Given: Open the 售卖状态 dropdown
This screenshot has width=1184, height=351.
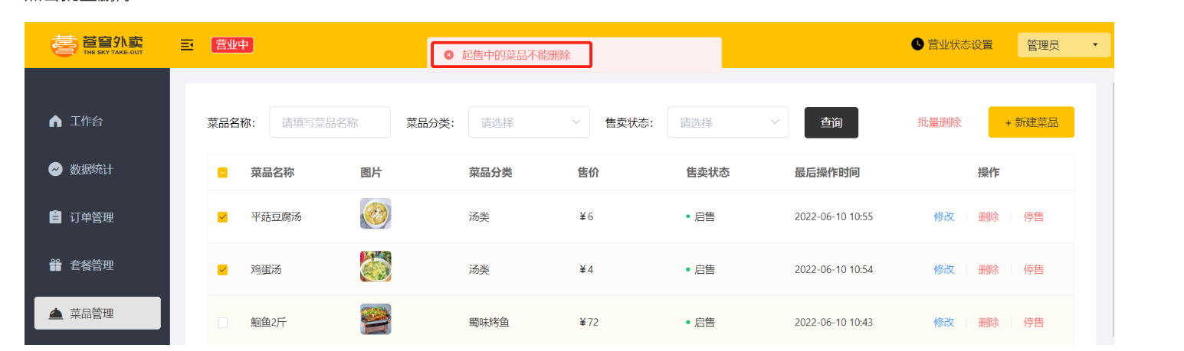Looking at the screenshot, I should (728, 122).
